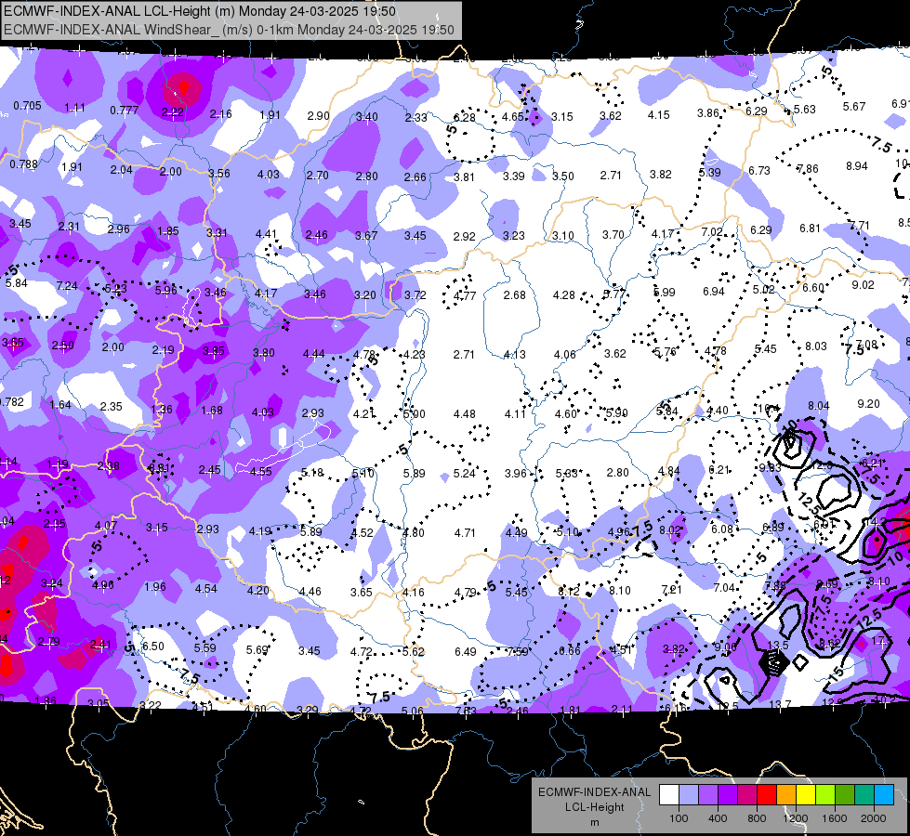
Task: Click the shear value 7.24
Action: coord(67,285)
